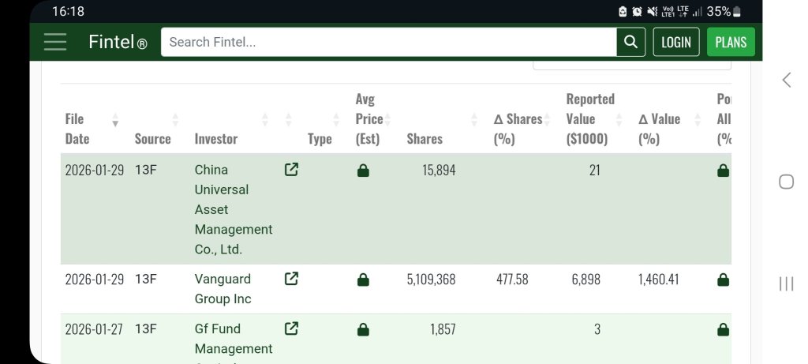The height and width of the screenshot is (364, 808).
Task: Tap the Android home button
Action: tap(787, 182)
